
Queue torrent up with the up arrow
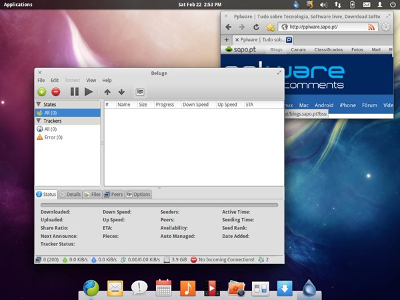tap(107, 92)
